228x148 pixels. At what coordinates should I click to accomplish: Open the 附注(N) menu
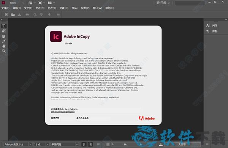pos(40,8)
